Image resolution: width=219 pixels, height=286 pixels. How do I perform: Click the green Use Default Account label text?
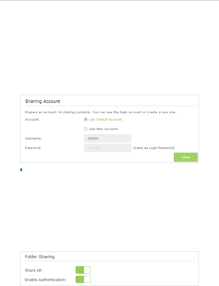coord(106,120)
